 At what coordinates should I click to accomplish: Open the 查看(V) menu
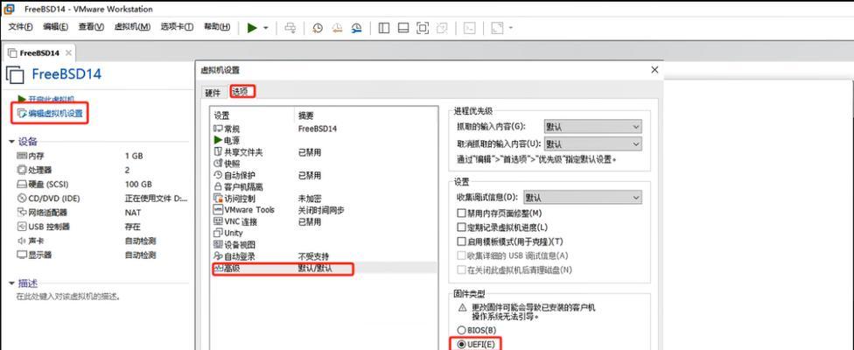click(91, 26)
